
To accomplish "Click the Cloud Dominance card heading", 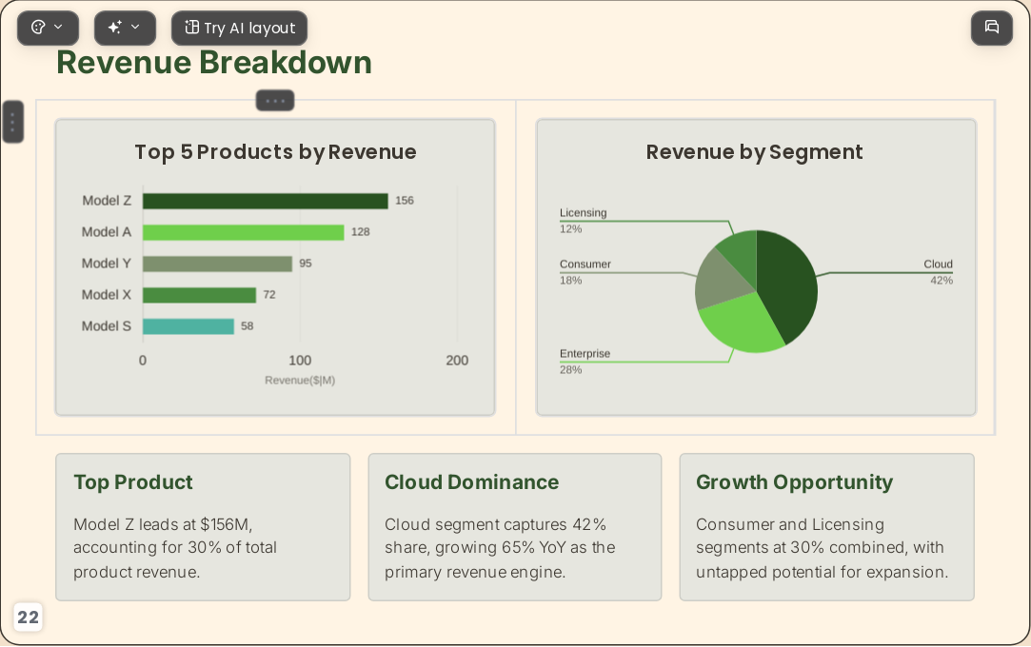I will tap(472, 482).
